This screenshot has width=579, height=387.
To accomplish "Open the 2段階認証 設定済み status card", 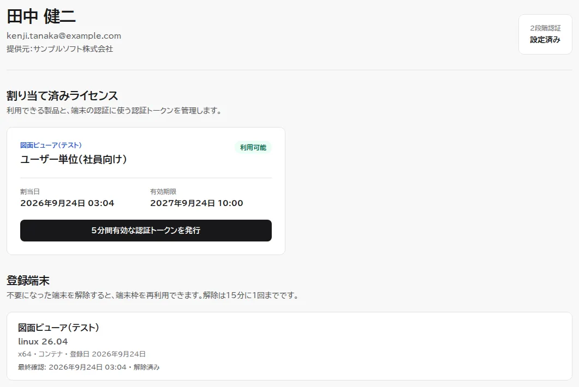I will click(x=545, y=34).
